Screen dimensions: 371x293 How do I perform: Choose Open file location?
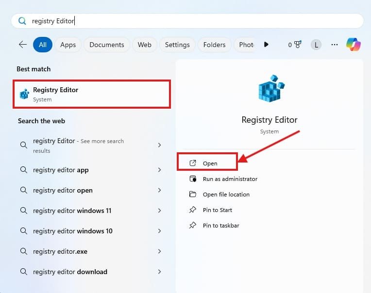point(226,195)
